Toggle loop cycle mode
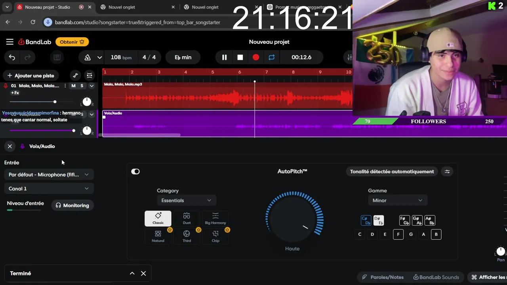507x285 pixels. (x=271, y=57)
